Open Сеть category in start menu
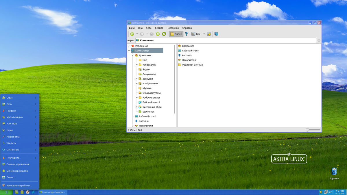Image resolution: width=347 pixels, height=195 pixels. [x=19, y=104]
